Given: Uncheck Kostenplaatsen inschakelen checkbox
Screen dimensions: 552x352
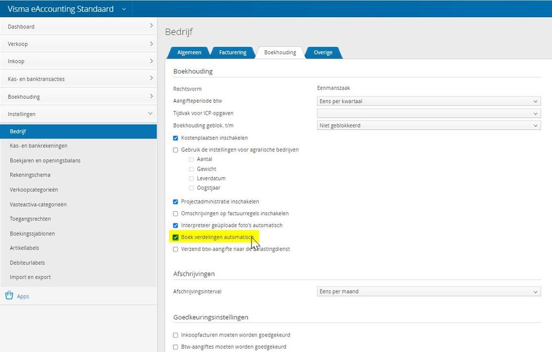Looking at the screenshot, I should tap(175, 138).
